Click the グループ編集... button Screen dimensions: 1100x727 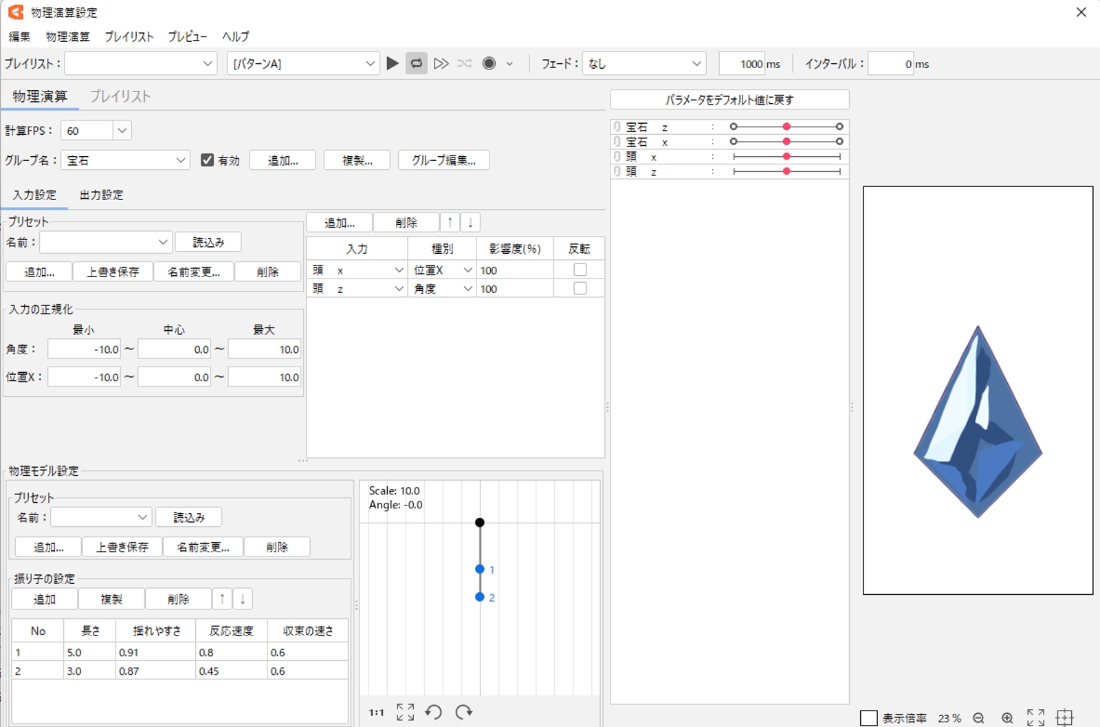(443, 160)
